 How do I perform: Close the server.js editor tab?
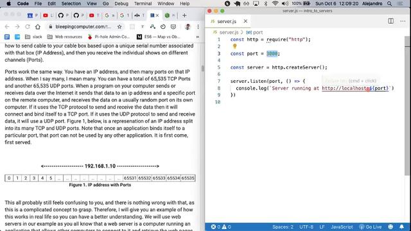pyautogui.click(x=245, y=21)
